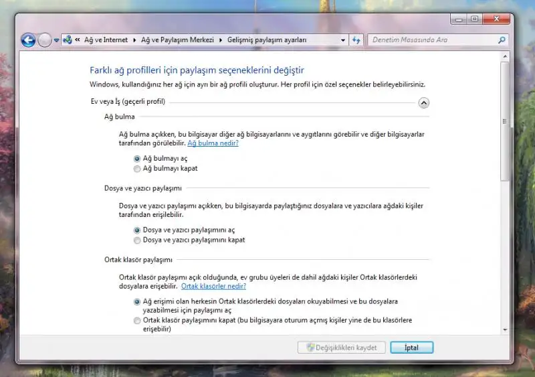Minimize the sharing settings window

pos(459,19)
